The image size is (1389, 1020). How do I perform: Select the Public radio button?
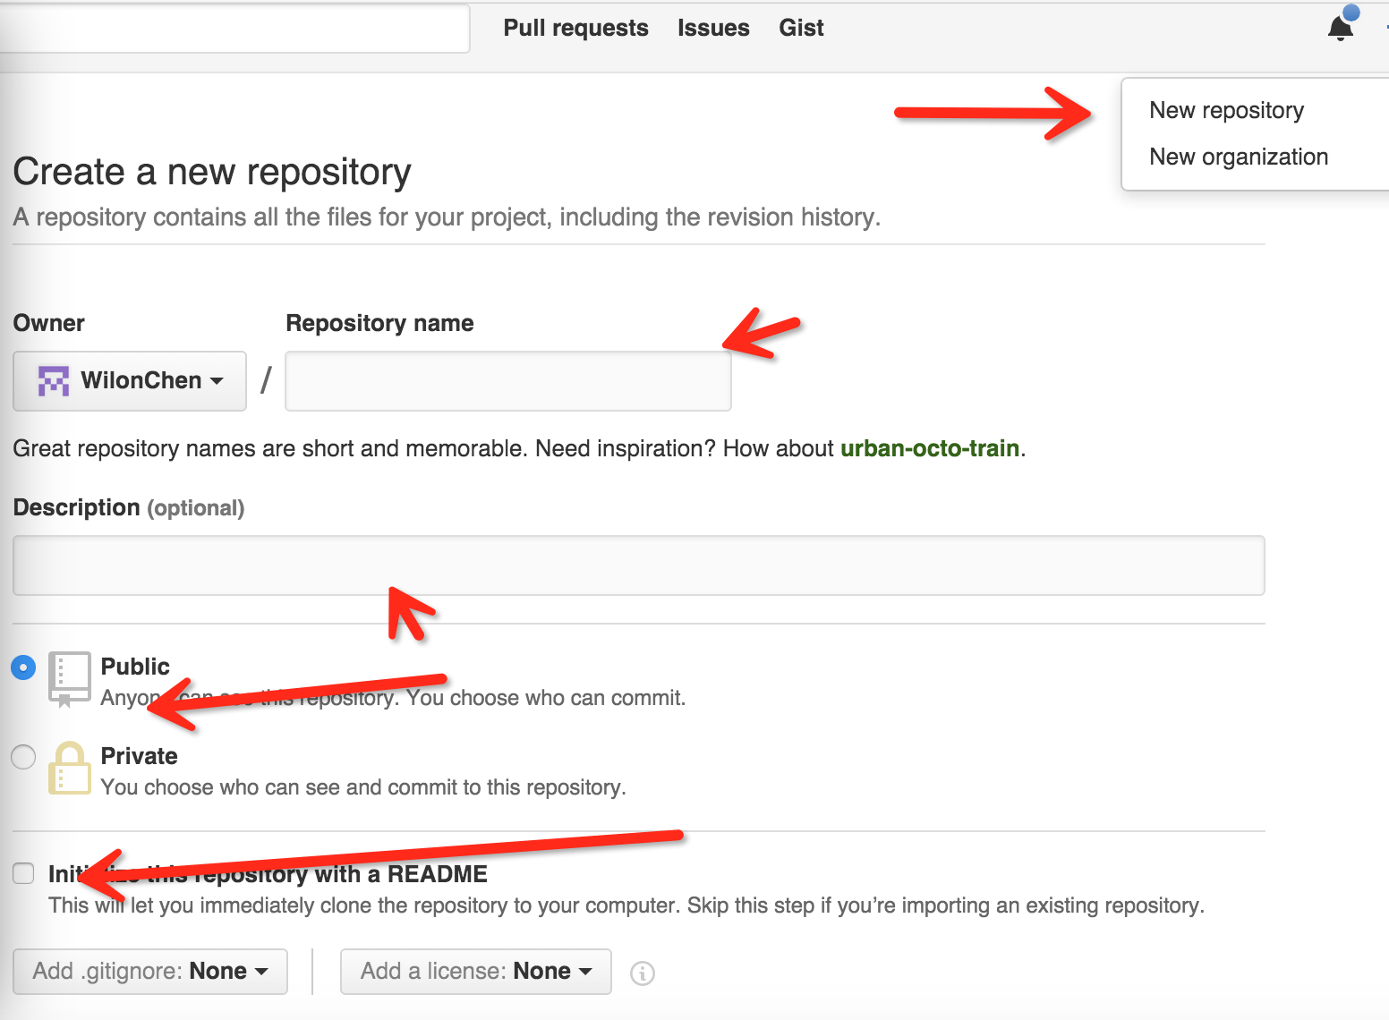tap(23, 667)
